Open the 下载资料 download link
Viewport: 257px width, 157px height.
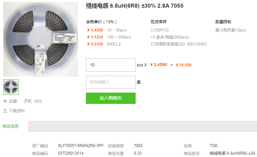pos(17,111)
